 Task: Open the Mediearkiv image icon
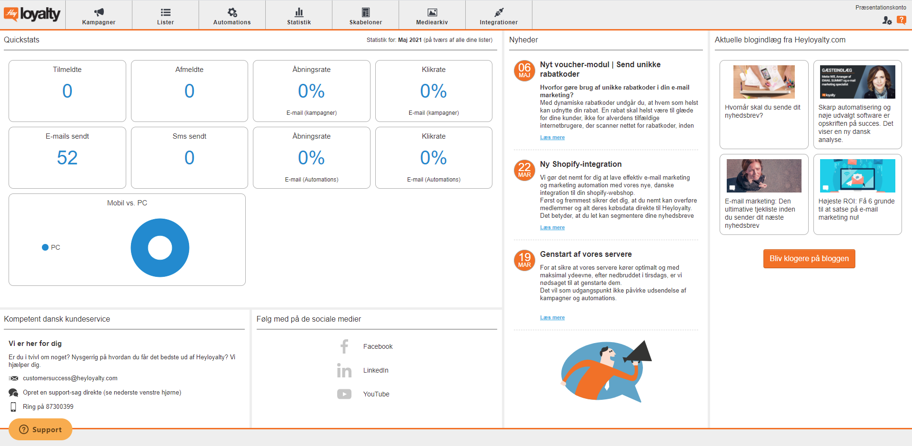click(432, 12)
